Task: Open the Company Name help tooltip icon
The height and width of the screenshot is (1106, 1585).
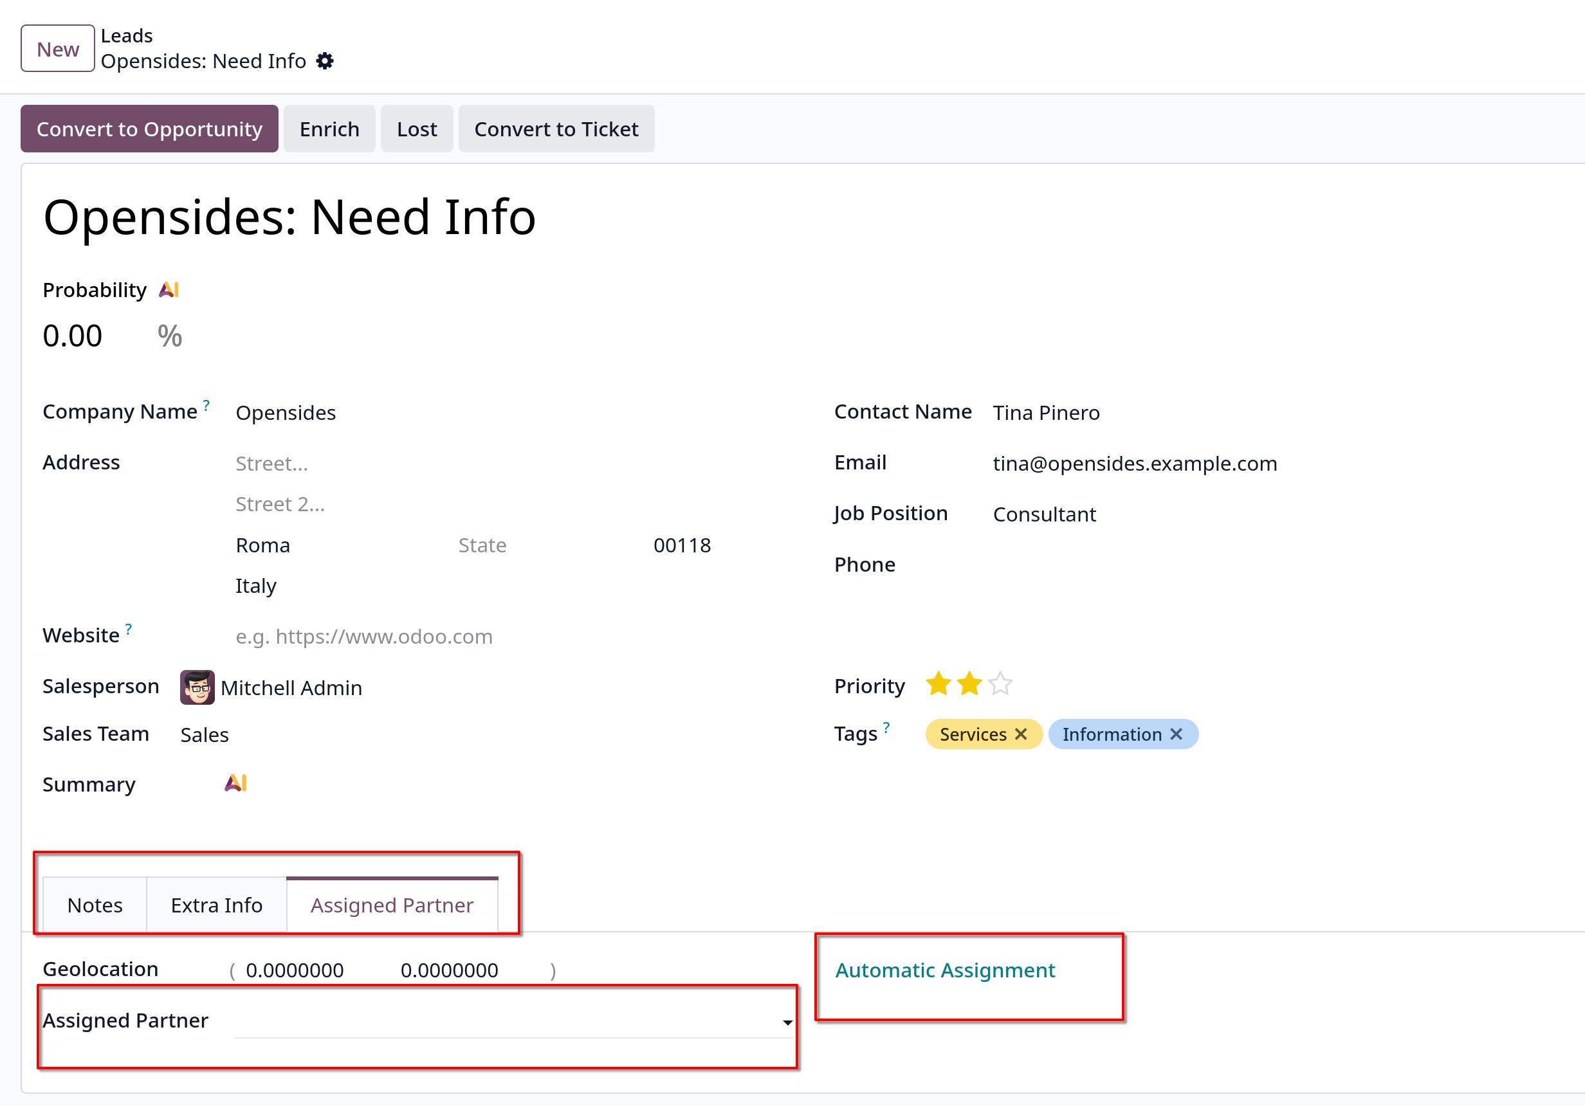Action: pyautogui.click(x=206, y=405)
